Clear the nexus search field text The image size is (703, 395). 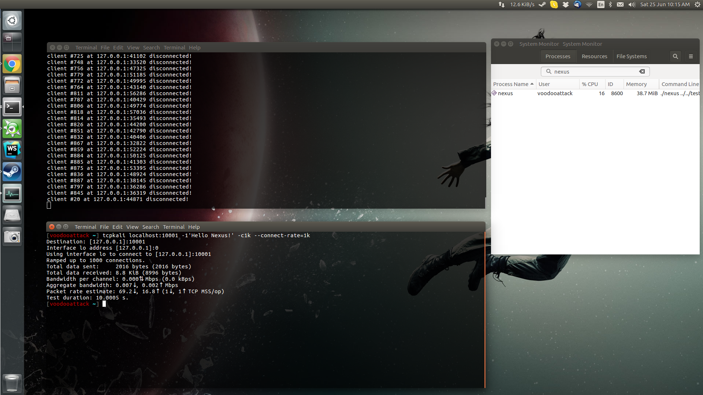point(642,71)
